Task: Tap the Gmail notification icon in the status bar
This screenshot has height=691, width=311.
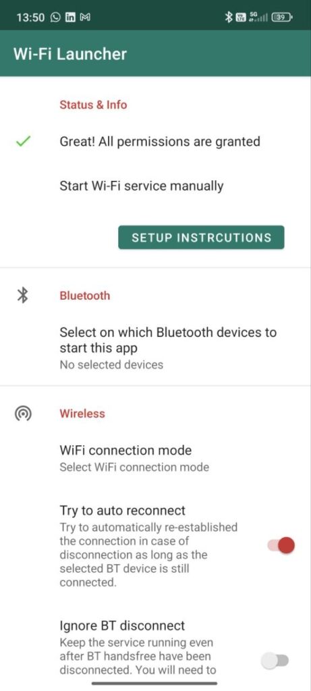Action: pos(85,17)
